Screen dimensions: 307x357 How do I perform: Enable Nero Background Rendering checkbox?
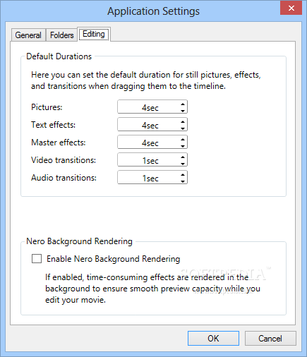coord(37,259)
